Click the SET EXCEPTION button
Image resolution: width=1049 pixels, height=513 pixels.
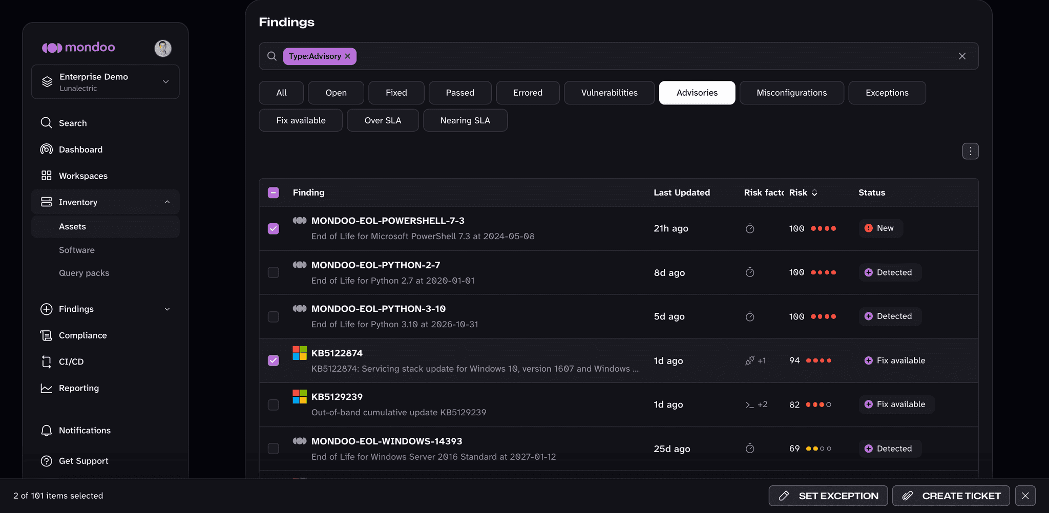tap(828, 496)
